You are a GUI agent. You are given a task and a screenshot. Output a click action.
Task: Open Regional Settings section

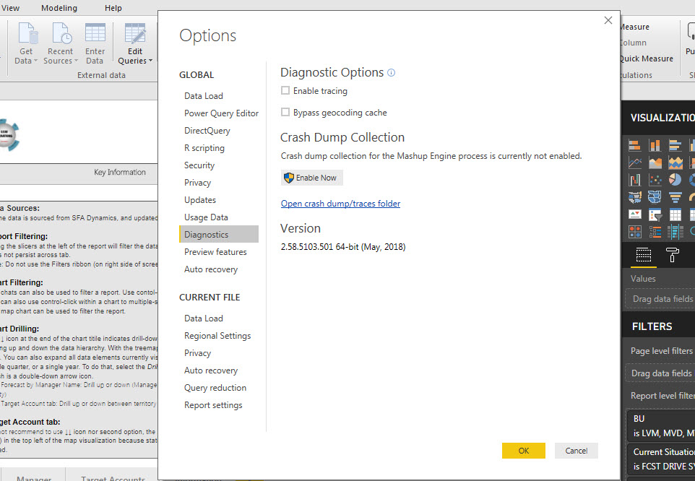point(218,336)
